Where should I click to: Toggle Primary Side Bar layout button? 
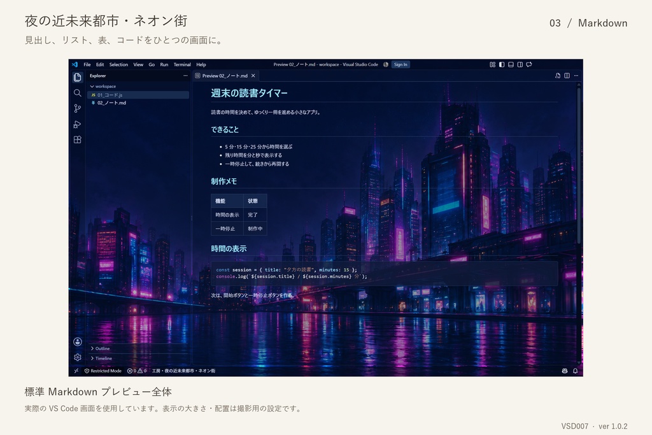click(x=502, y=64)
